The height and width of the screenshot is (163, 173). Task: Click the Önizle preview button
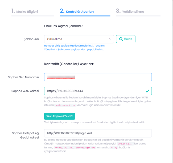[126, 39]
